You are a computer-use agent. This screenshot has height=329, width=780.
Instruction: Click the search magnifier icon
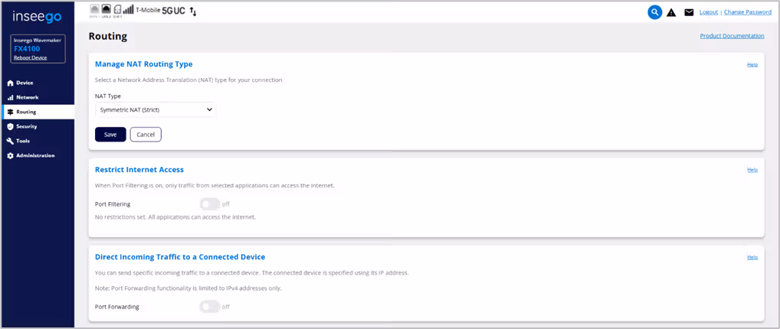coord(654,12)
